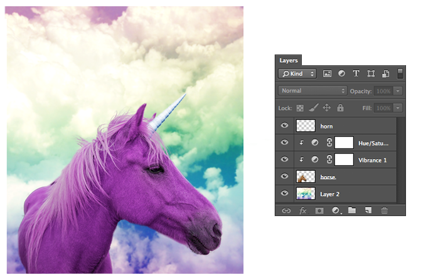Lock all padlock icon
Screen dimensions: 433x280
340,108
